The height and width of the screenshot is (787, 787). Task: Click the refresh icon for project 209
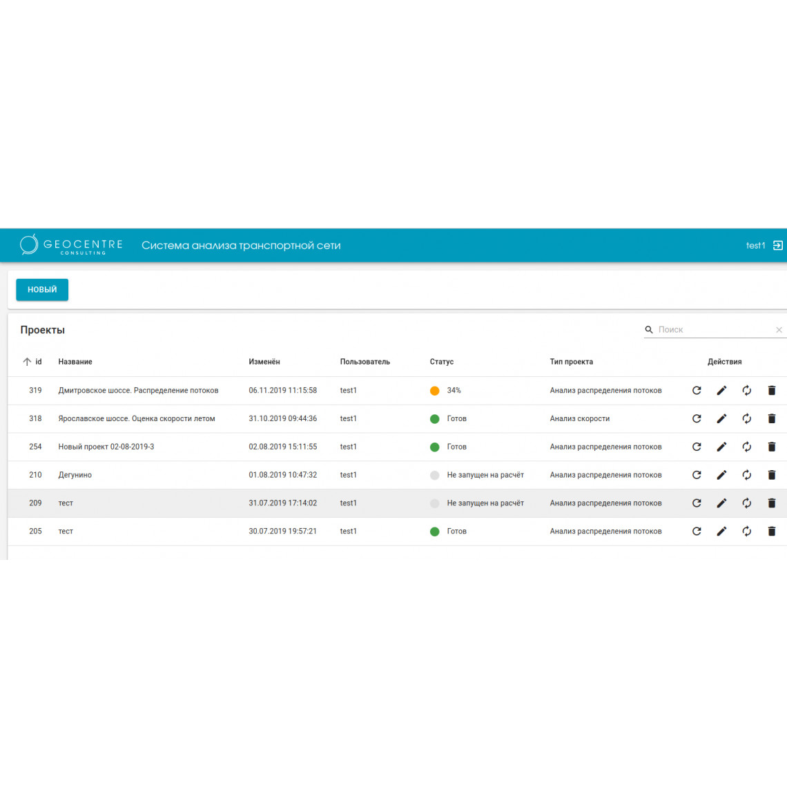coord(697,503)
